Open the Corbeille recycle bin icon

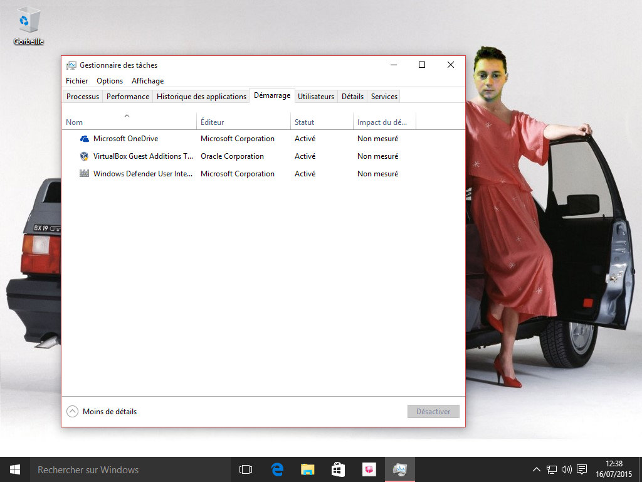click(28, 25)
